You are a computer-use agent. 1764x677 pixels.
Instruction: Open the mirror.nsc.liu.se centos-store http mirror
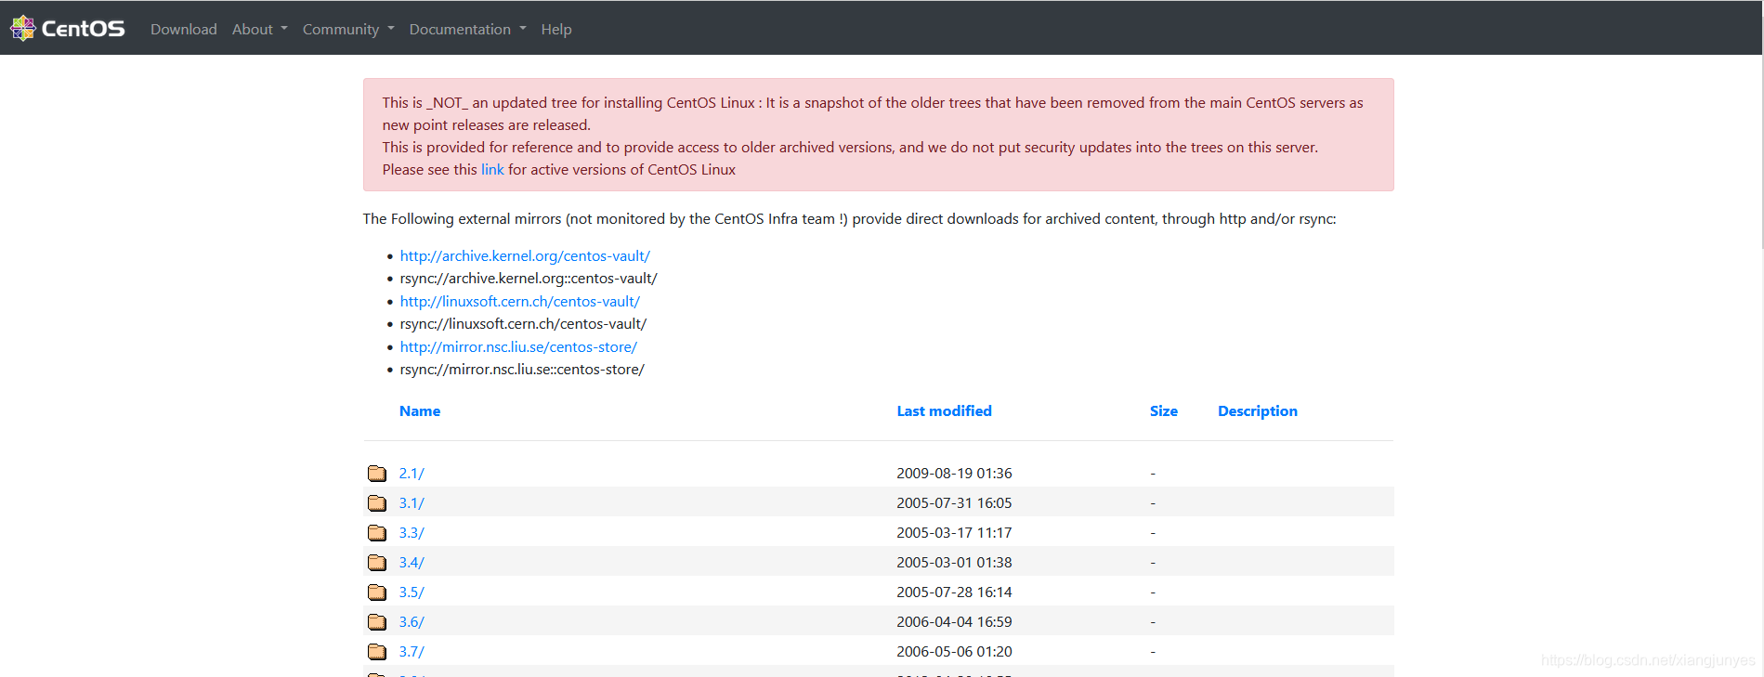[518, 347]
